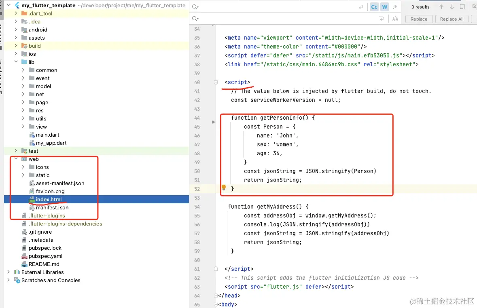Toggle Words (W) search option

[x=385, y=7]
